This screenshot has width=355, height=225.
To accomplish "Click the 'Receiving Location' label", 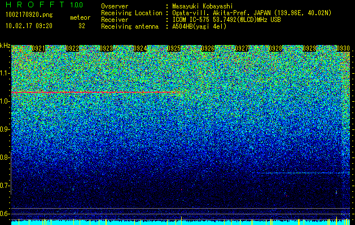I will pos(132,13).
